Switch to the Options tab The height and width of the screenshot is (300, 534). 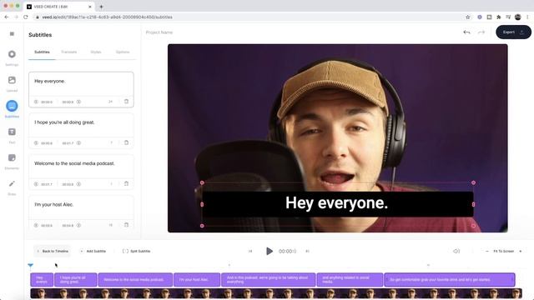coord(123,52)
